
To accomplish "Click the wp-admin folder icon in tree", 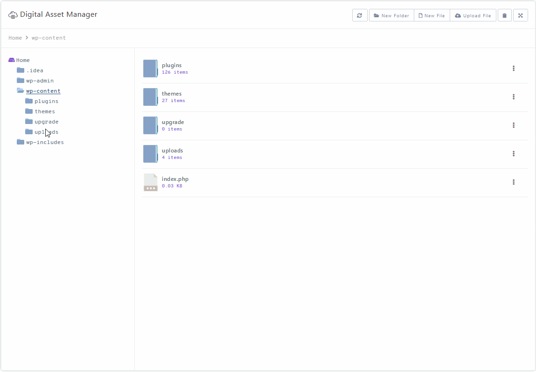I will click(x=21, y=80).
